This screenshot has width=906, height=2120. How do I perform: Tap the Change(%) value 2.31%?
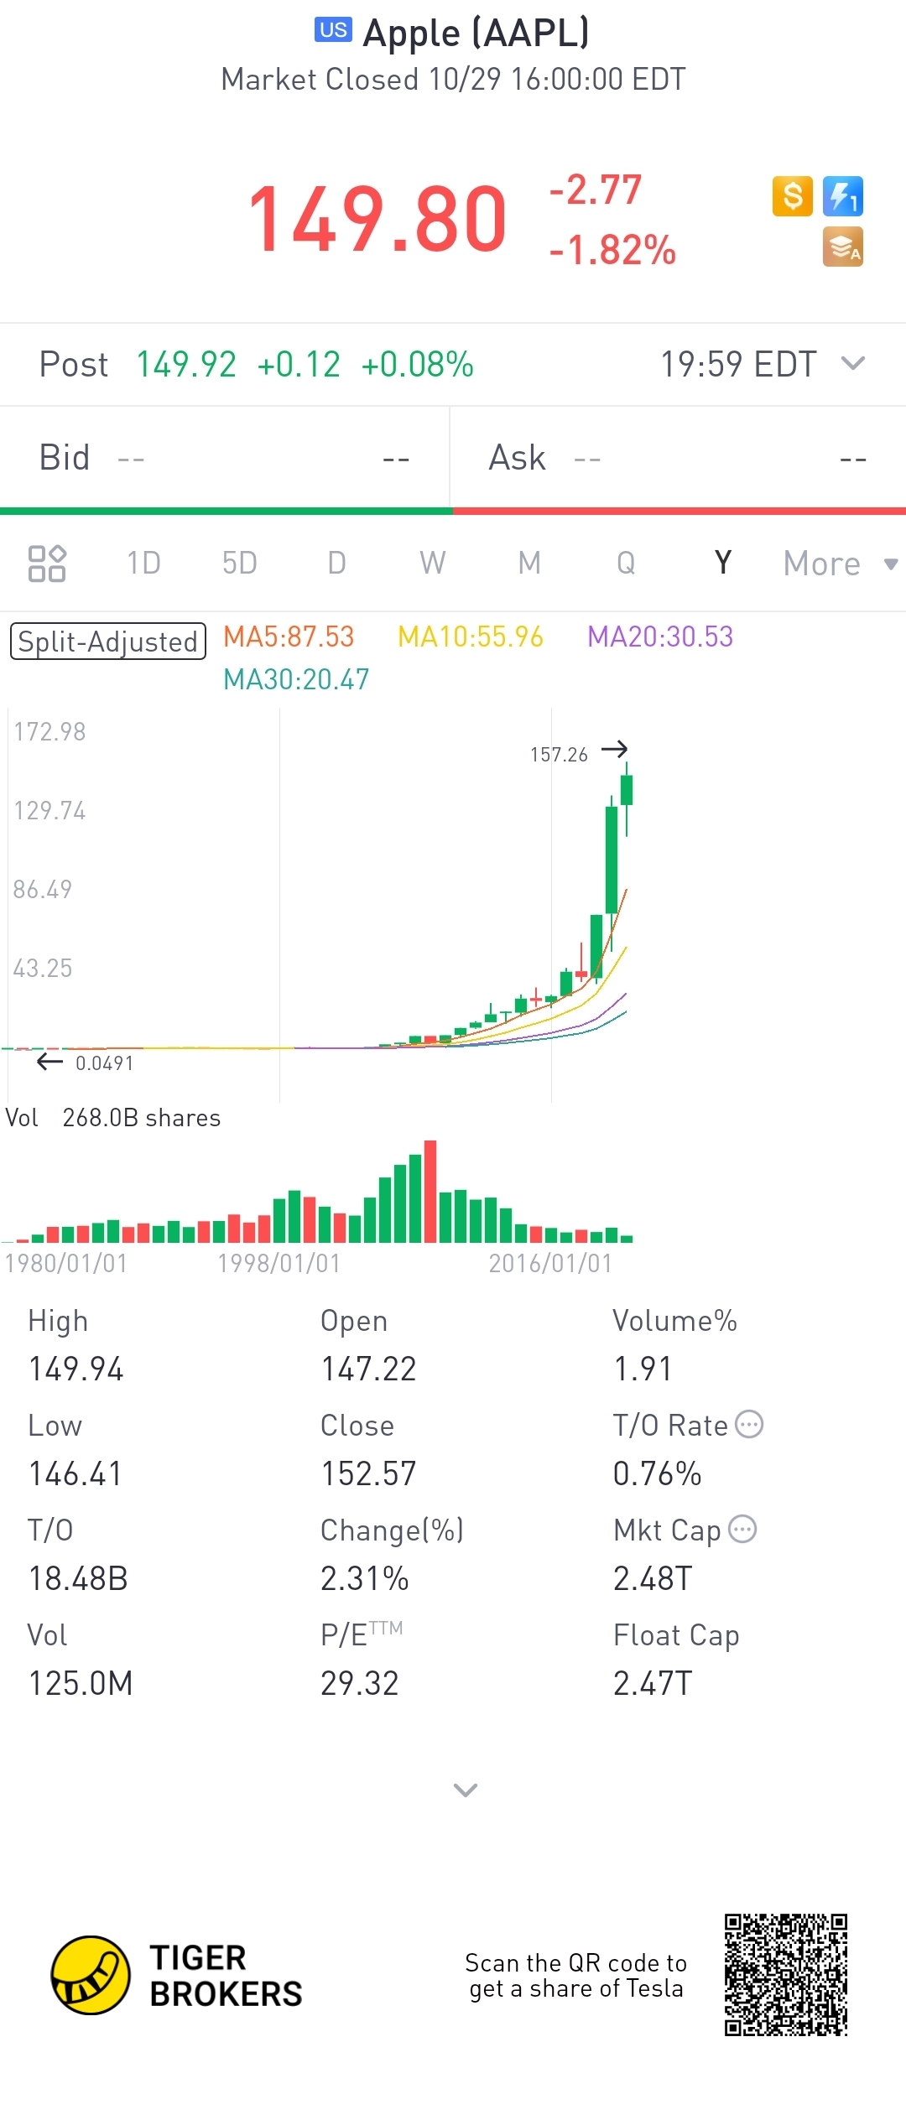365,1579
